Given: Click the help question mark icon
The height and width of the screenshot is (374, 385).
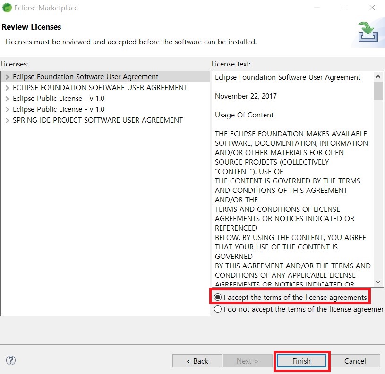Looking at the screenshot, I should (x=11, y=360).
